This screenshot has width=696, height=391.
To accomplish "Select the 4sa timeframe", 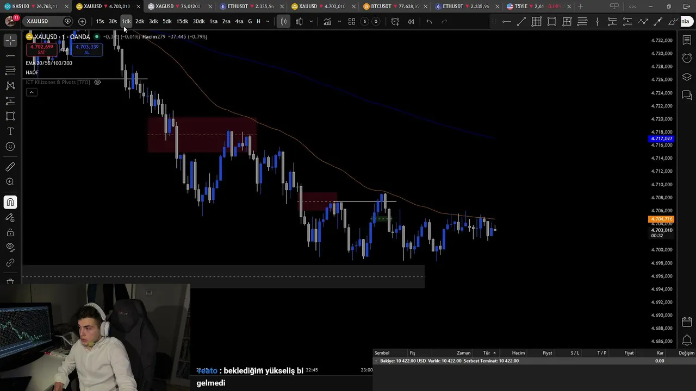I will click(239, 21).
